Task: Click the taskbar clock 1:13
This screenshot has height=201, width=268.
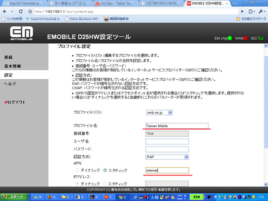Action: [261, 197]
